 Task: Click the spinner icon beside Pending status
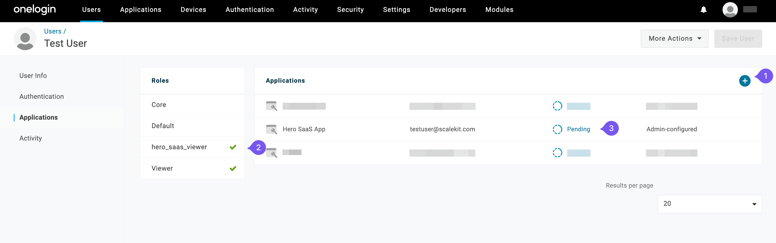(557, 129)
